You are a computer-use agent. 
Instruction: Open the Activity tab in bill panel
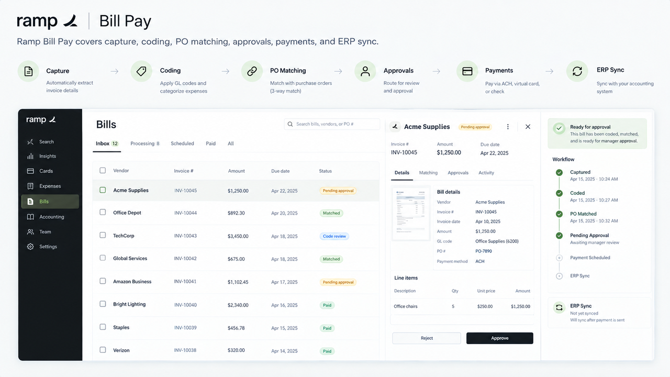pos(486,173)
